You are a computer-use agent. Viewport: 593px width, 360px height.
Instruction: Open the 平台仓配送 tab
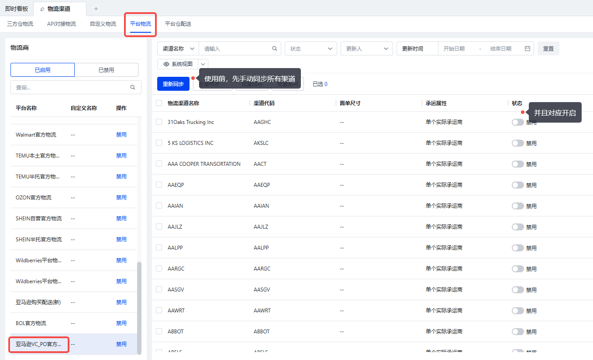pos(178,24)
